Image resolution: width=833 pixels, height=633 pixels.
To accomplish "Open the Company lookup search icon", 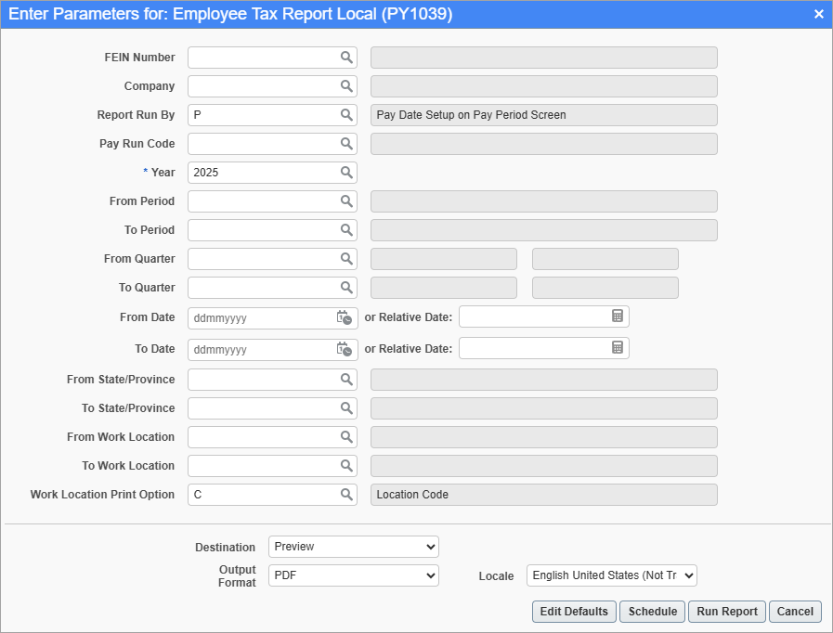I will (x=347, y=86).
